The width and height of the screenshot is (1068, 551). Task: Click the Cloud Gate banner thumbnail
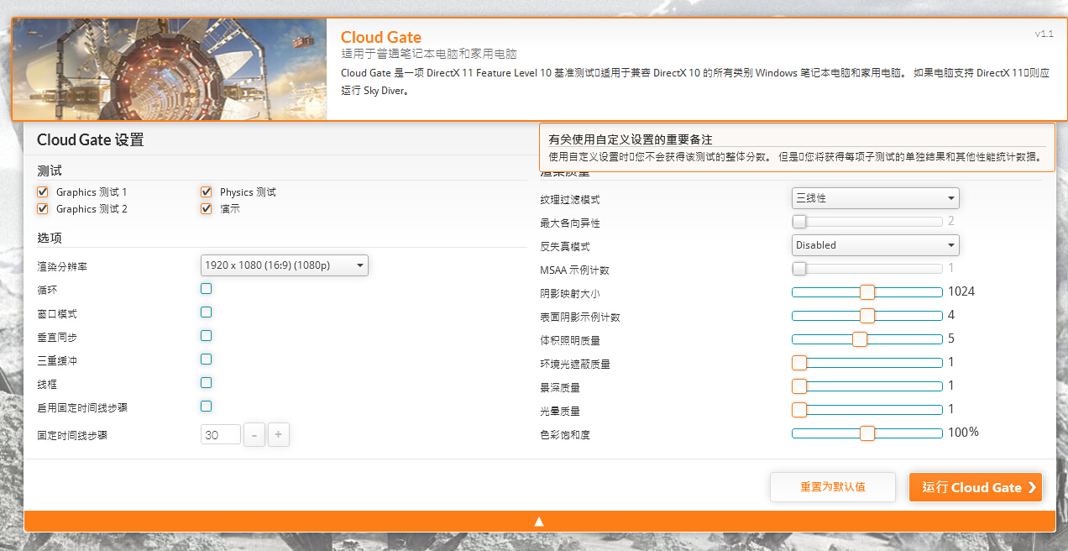(x=170, y=70)
